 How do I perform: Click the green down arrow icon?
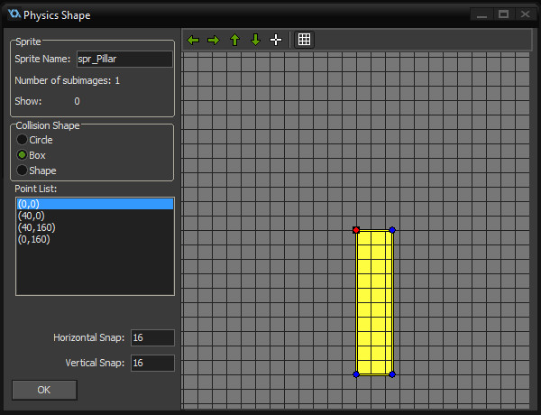(255, 40)
